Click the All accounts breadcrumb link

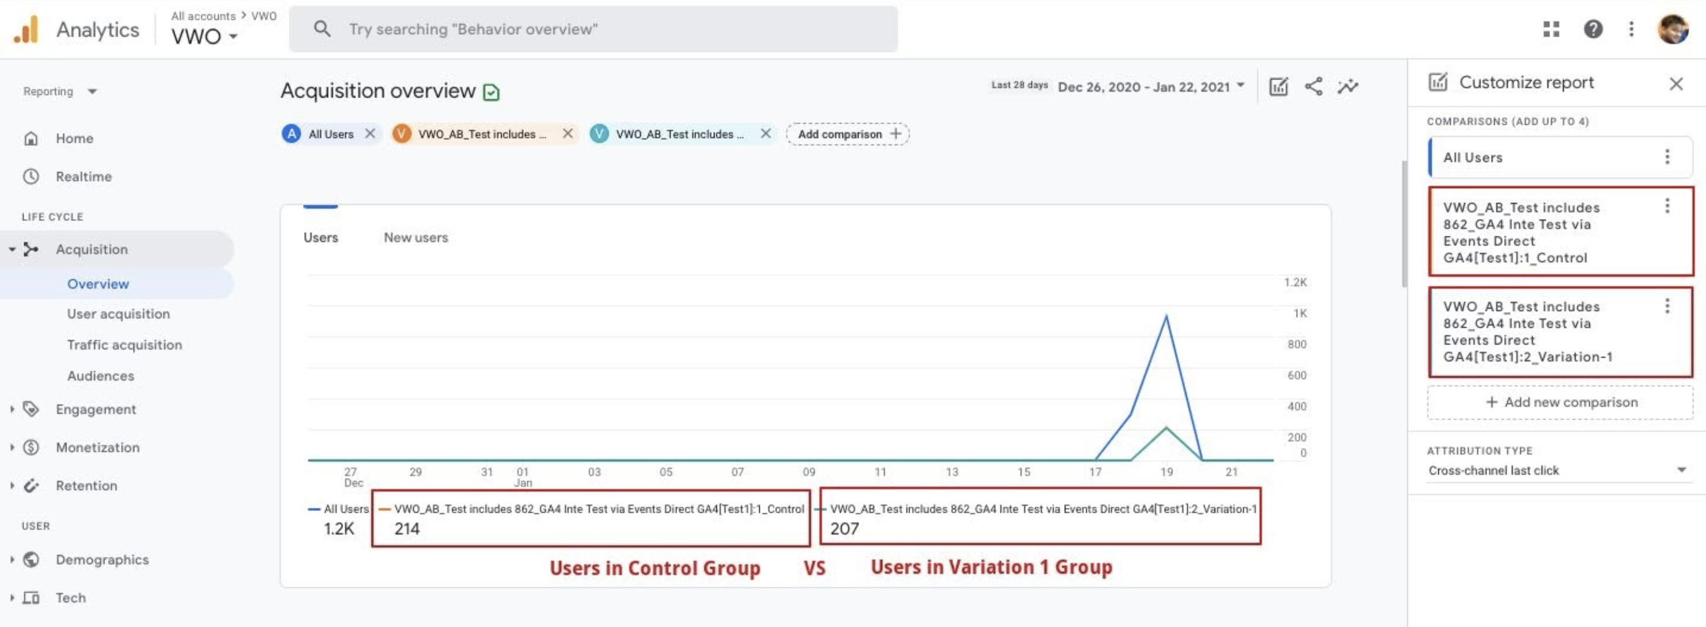click(203, 16)
